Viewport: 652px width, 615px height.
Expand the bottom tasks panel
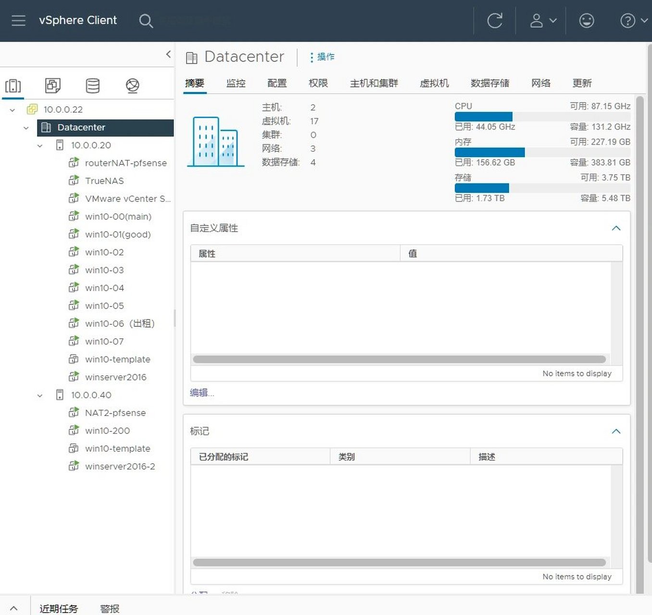[14, 608]
